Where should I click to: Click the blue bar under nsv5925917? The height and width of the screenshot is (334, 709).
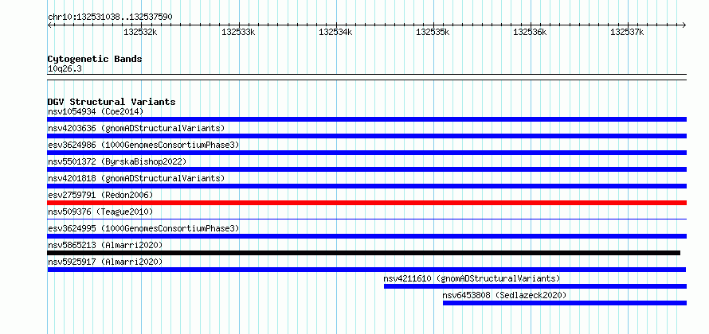click(366, 270)
